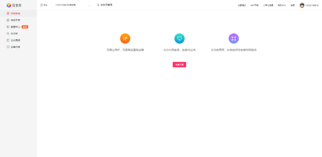Open the 15032198878 user menu at top right
The width and height of the screenshot is (322, 157).
(x=312, y=5)
